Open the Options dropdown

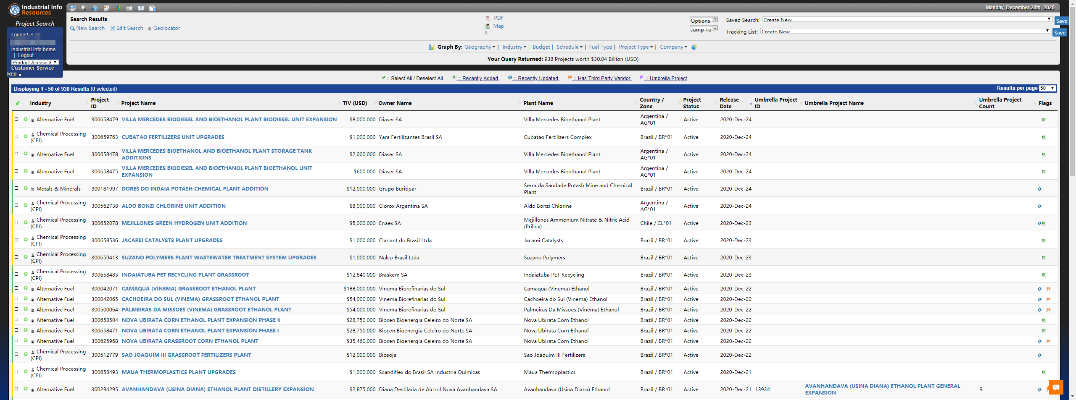[x=703, y=20]
